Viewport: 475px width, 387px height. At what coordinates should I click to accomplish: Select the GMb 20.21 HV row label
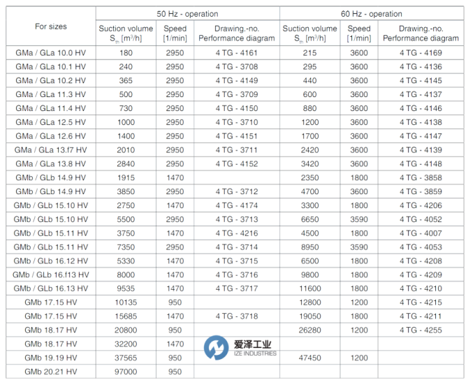point(51,372)
